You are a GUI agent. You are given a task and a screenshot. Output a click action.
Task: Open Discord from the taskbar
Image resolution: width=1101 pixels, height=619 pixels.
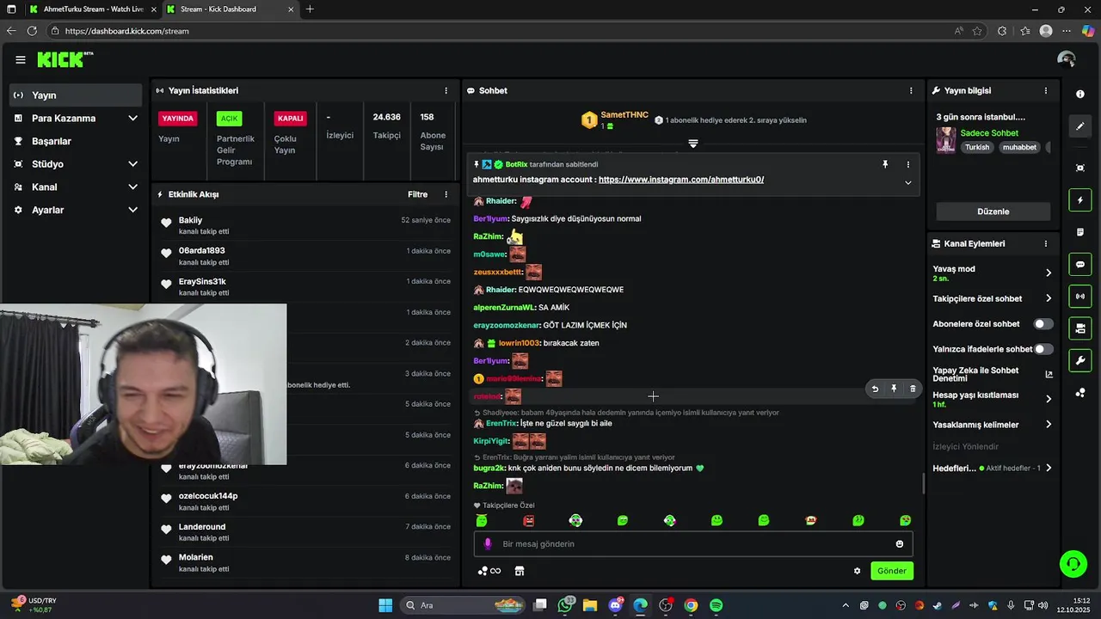click(x=616, y=605)
